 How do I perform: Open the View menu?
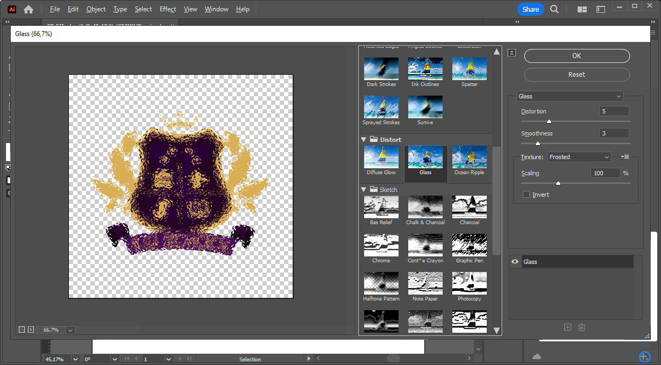(190, 9)
